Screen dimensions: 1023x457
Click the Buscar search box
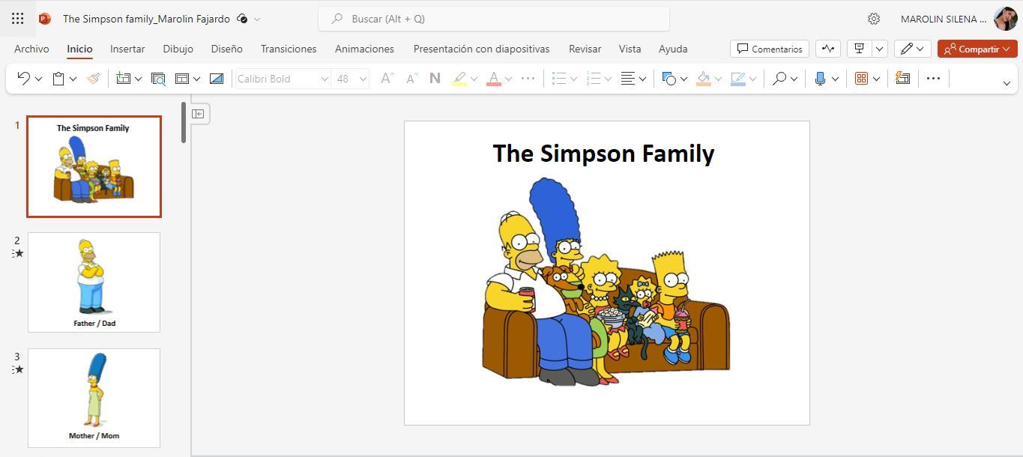pos(494,19)
